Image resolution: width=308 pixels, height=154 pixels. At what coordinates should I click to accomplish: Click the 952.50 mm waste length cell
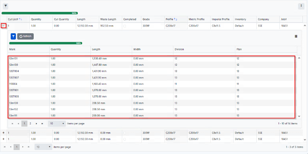[110, 26]
